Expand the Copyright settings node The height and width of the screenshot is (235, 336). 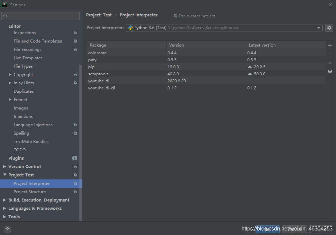[10, 75]
